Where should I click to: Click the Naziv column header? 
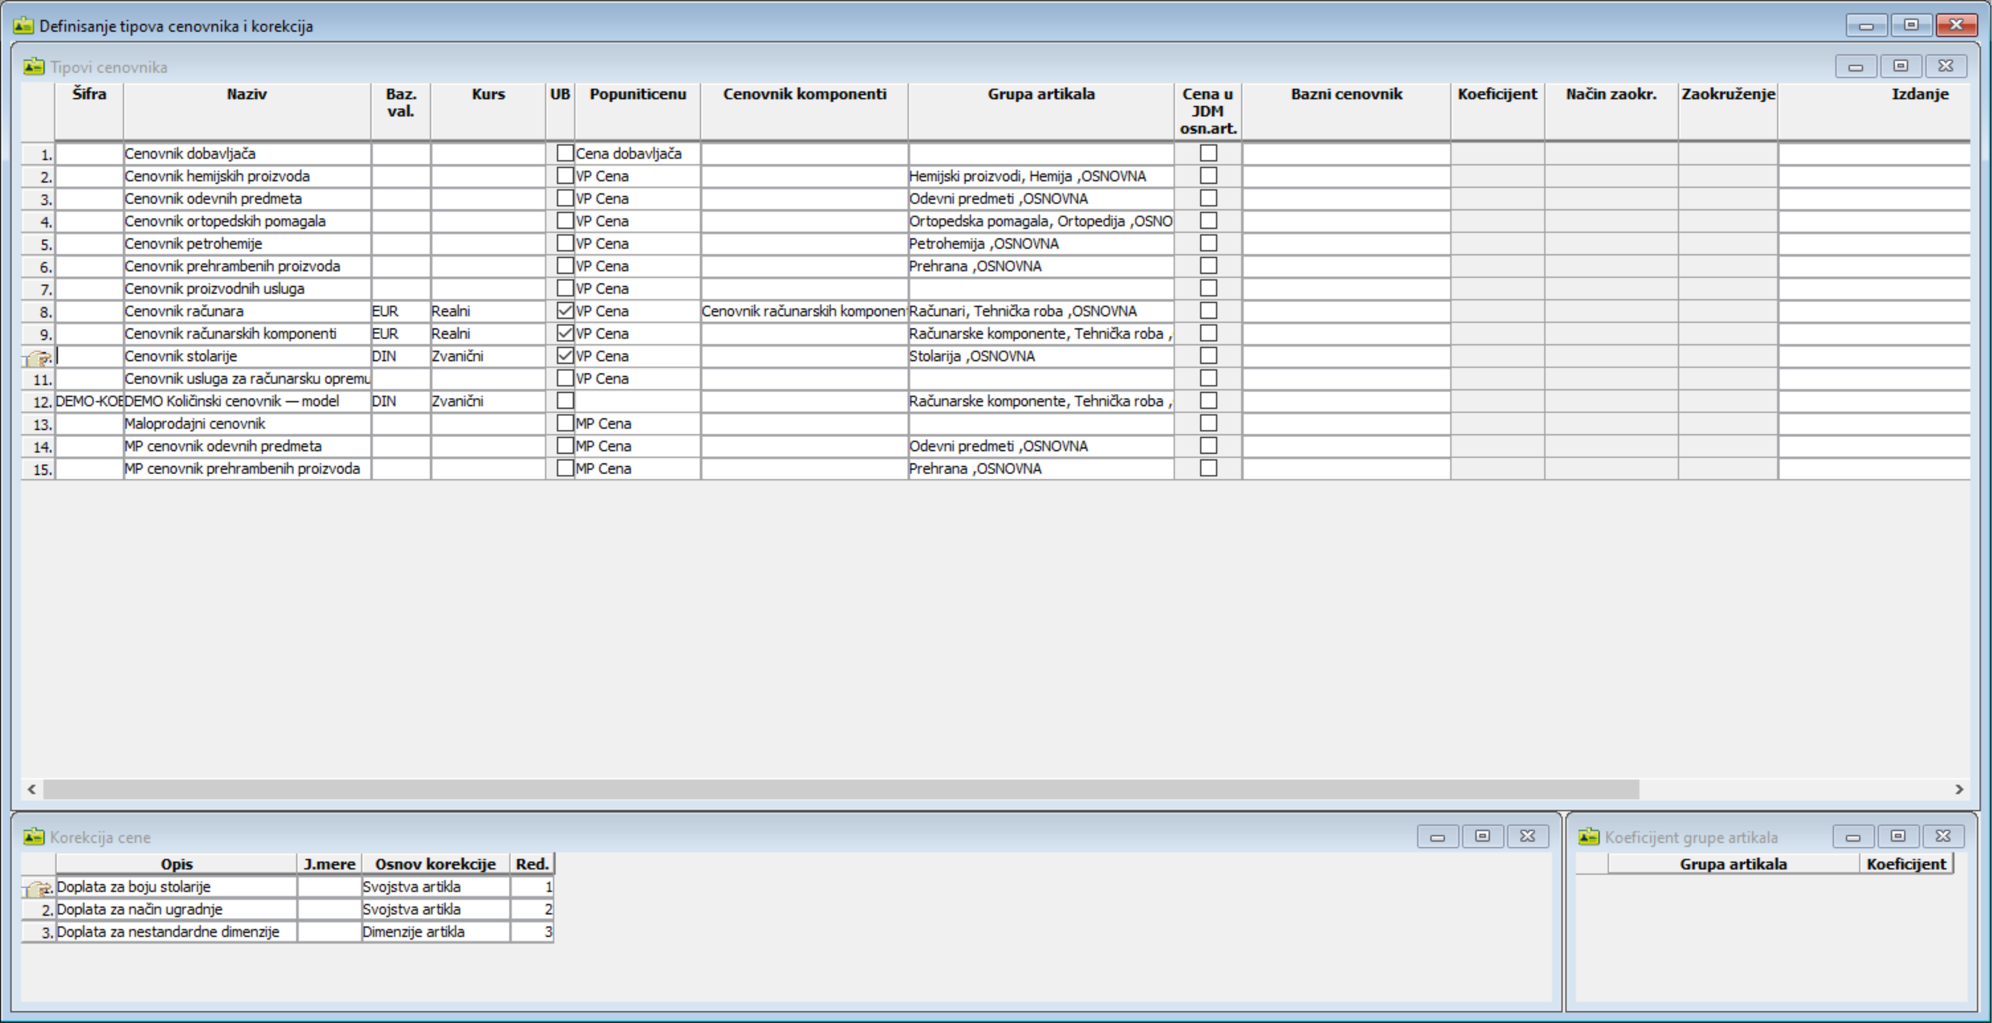point(247,111)
